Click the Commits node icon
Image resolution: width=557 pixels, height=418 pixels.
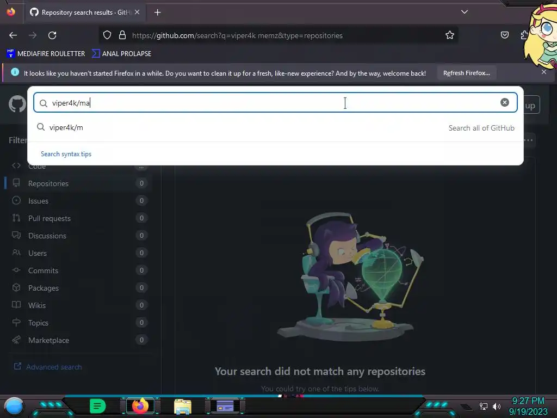coord(16,270)
